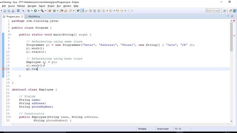Minimize the editor area

click(x=228, y=16)
